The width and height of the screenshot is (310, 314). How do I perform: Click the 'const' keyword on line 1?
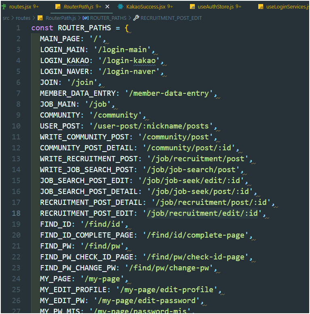[x=42, y=28]
